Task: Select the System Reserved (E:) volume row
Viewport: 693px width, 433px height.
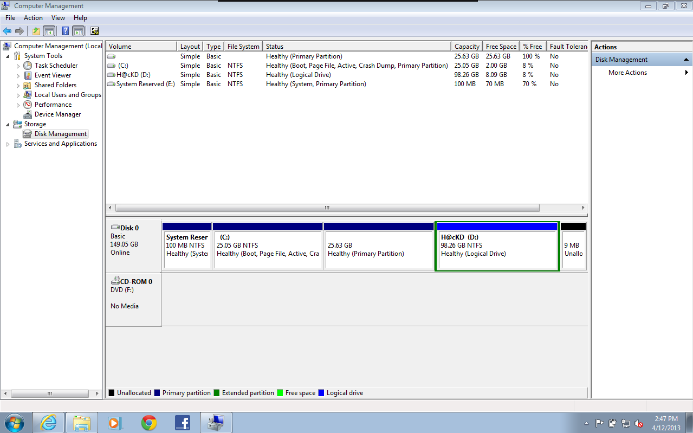Action: point(145,84)
